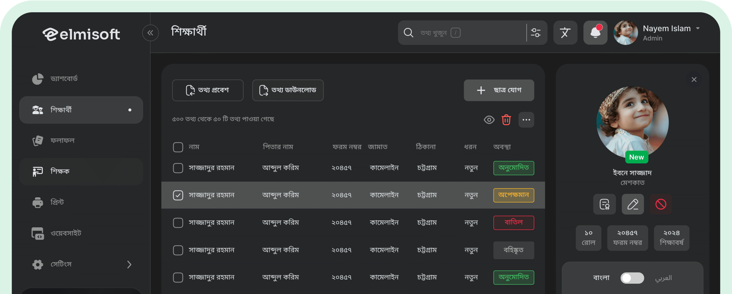Delete selected records with trash icon
Image resolution: width=732 pixels, height=294 pixels.
(506, 120)
